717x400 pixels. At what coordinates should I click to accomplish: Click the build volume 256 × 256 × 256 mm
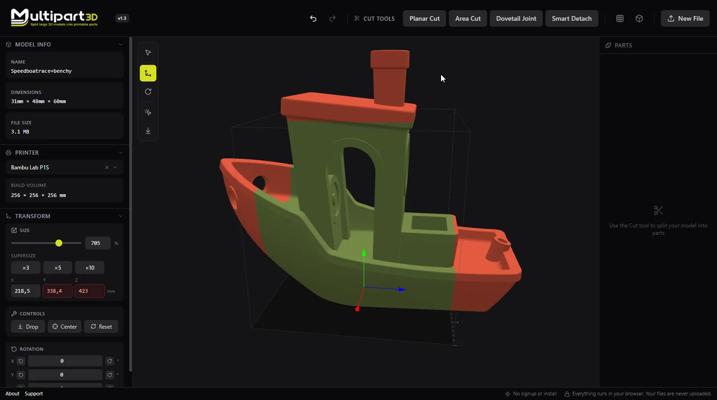[x=38, y=196]
